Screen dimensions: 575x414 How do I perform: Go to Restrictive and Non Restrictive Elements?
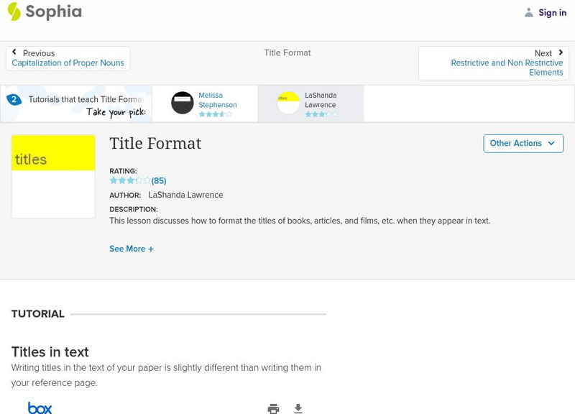coord(507,68)
